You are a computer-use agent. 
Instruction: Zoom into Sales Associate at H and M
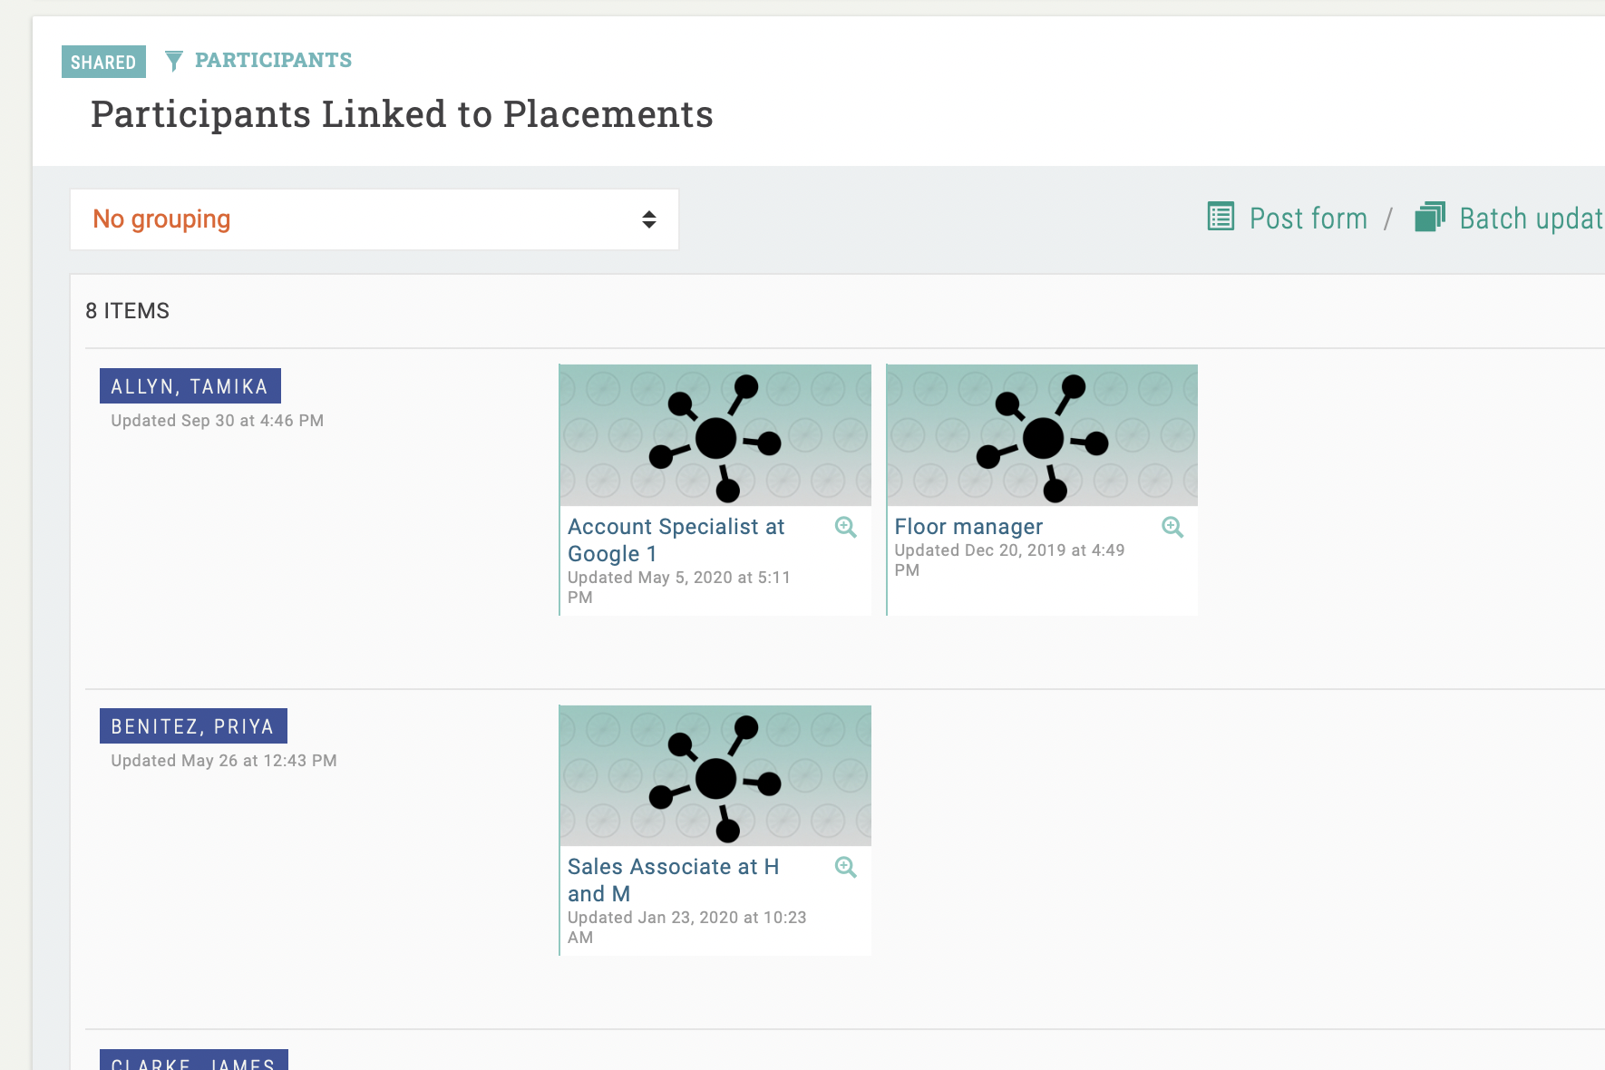point(845,867)
